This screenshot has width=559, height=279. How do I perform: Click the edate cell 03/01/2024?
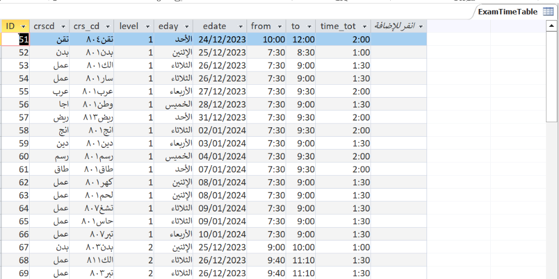click(220, 143)
